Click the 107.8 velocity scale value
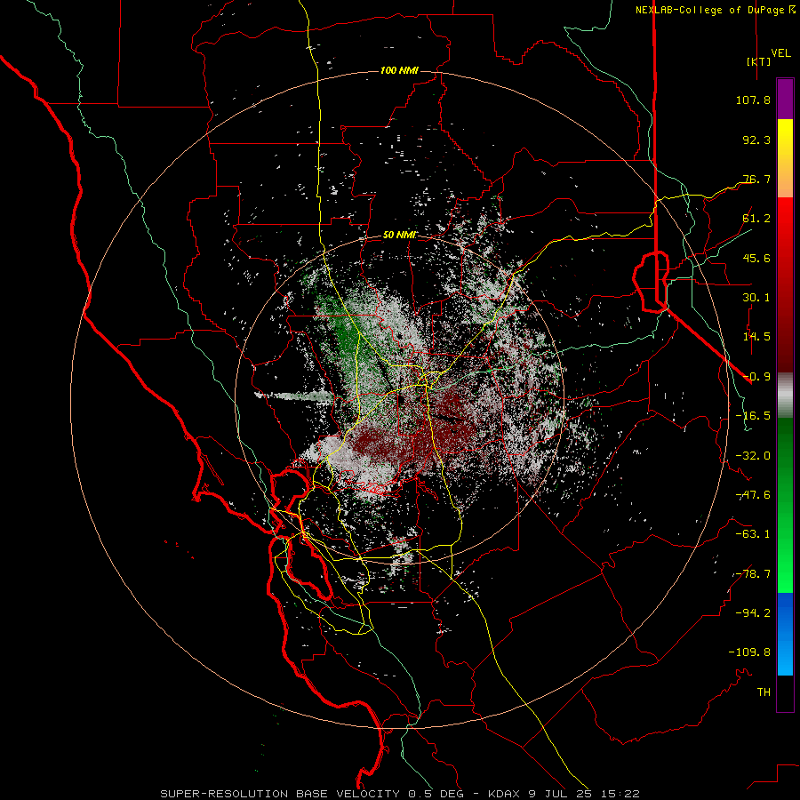Screen dimensions: 800x800 753,100
